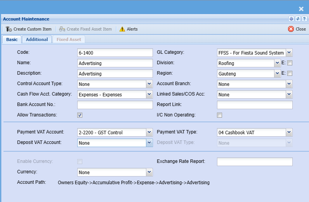Enable the I/C Non Operating checkbox
The image size is (309, 202).
(219, 115)
